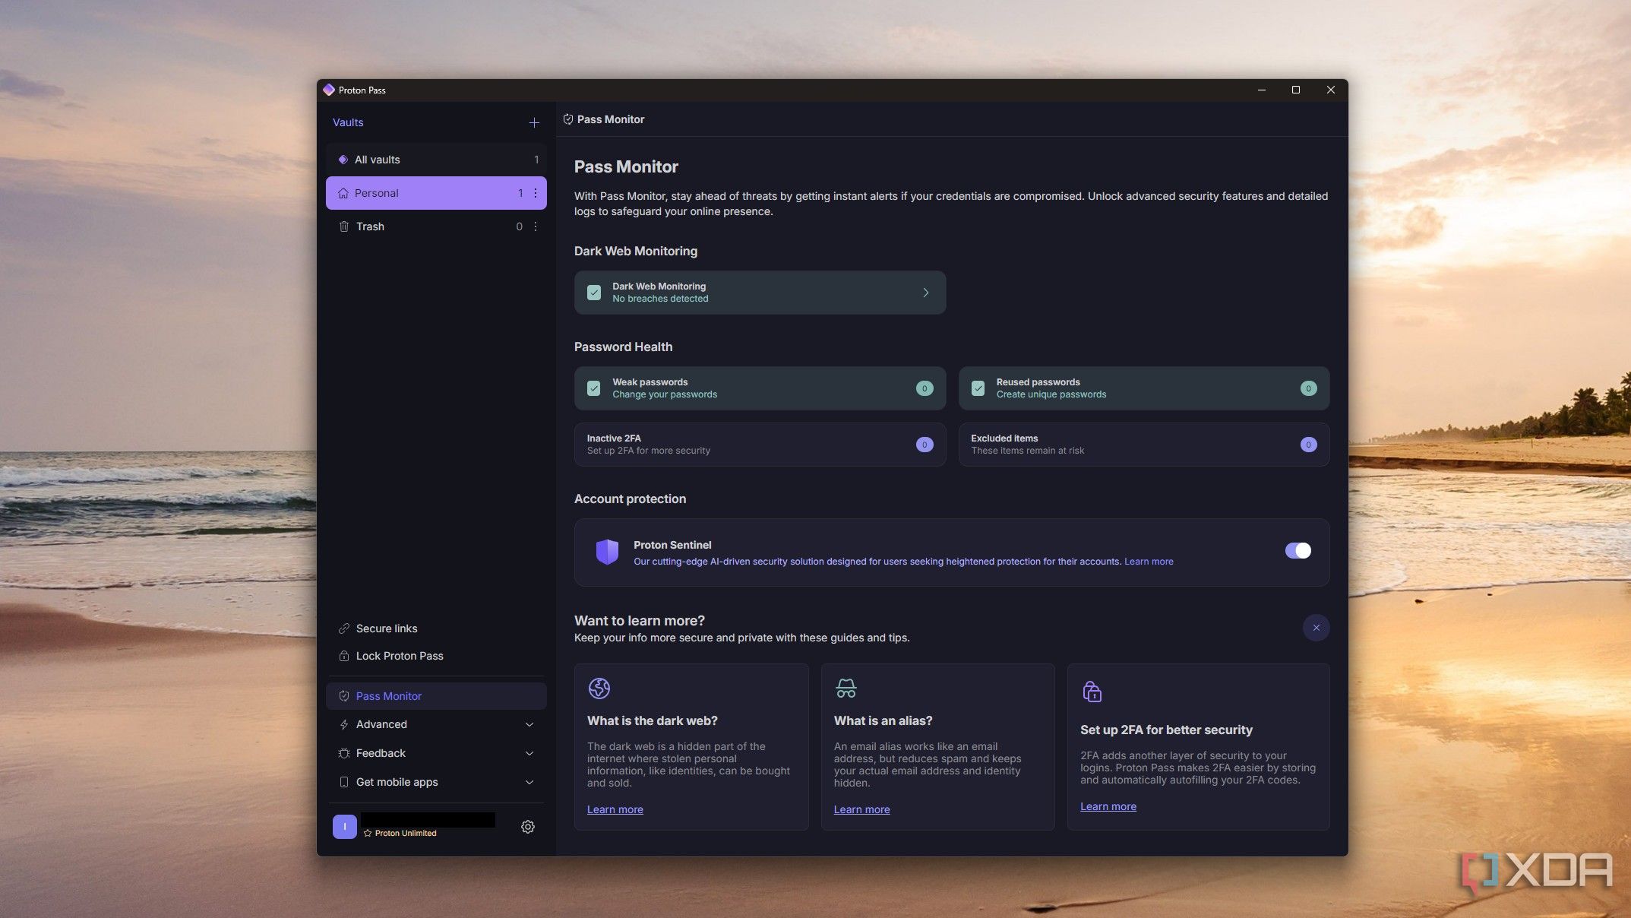Learn more about the dark web
The width and height of the screenshot is (1631, 918).
pos(615,808)
